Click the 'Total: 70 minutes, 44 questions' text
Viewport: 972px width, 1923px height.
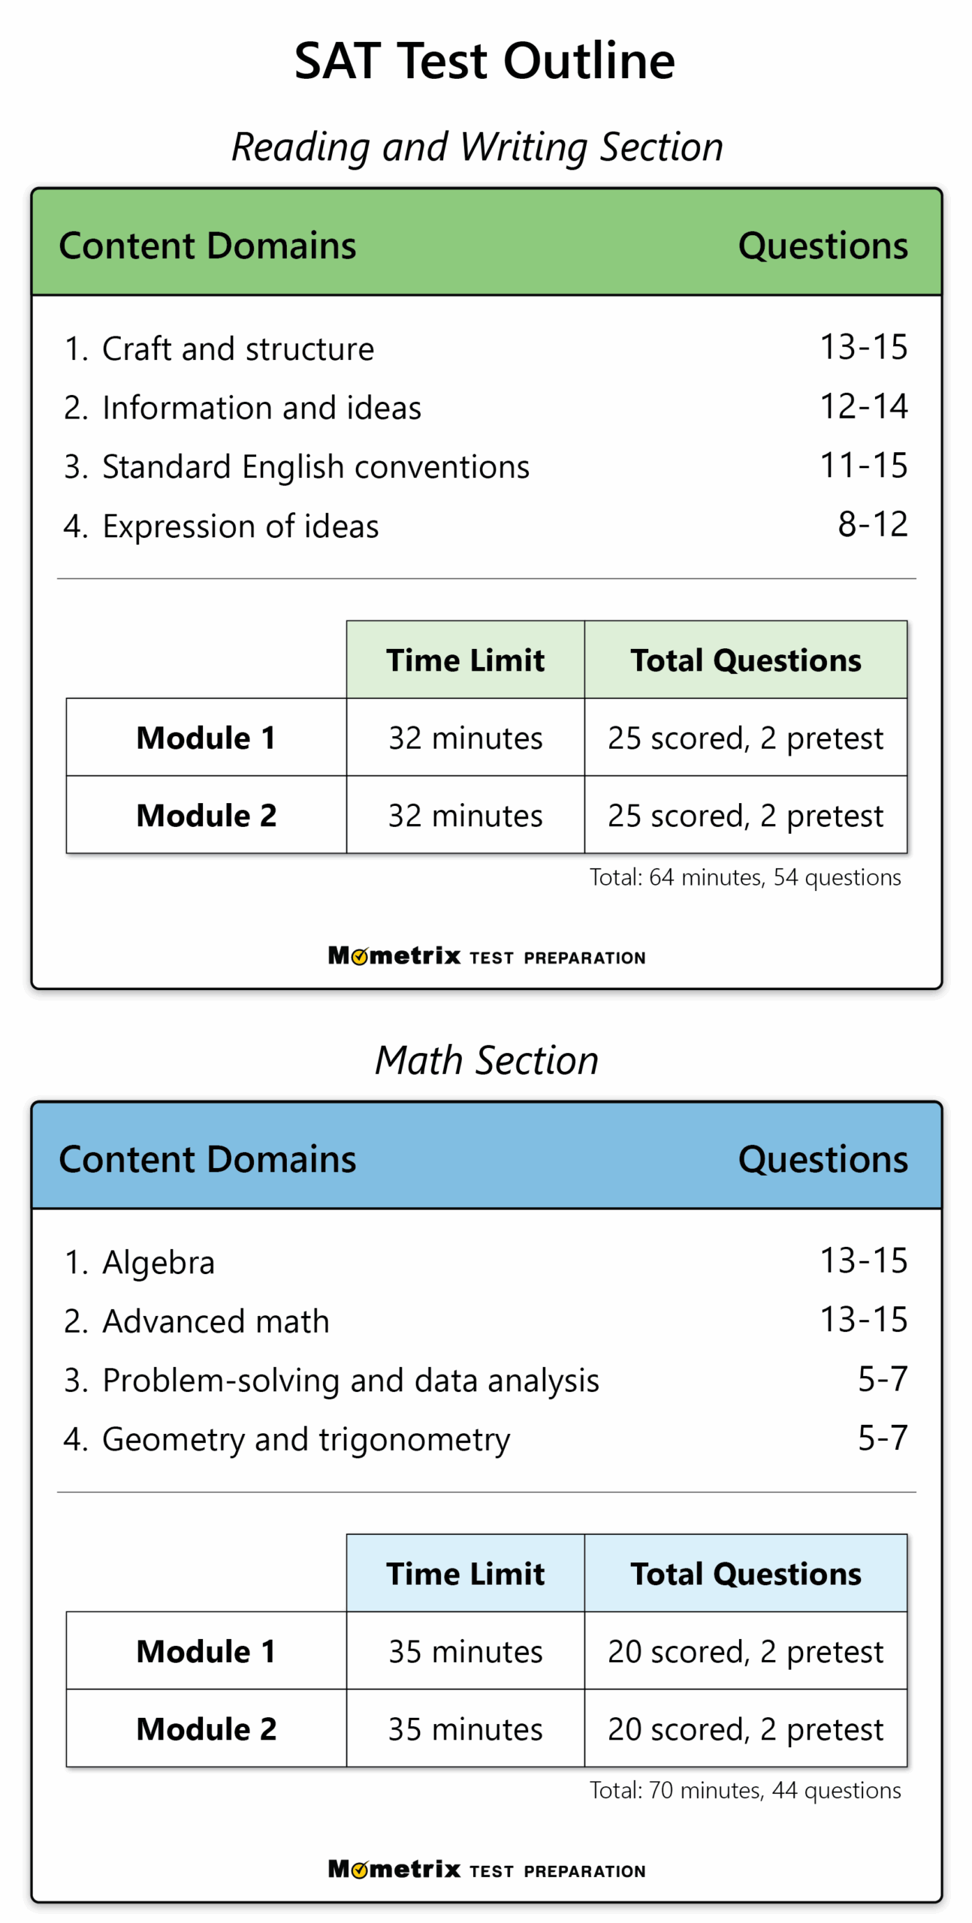pyautogui.click(x=744, y=1791)
